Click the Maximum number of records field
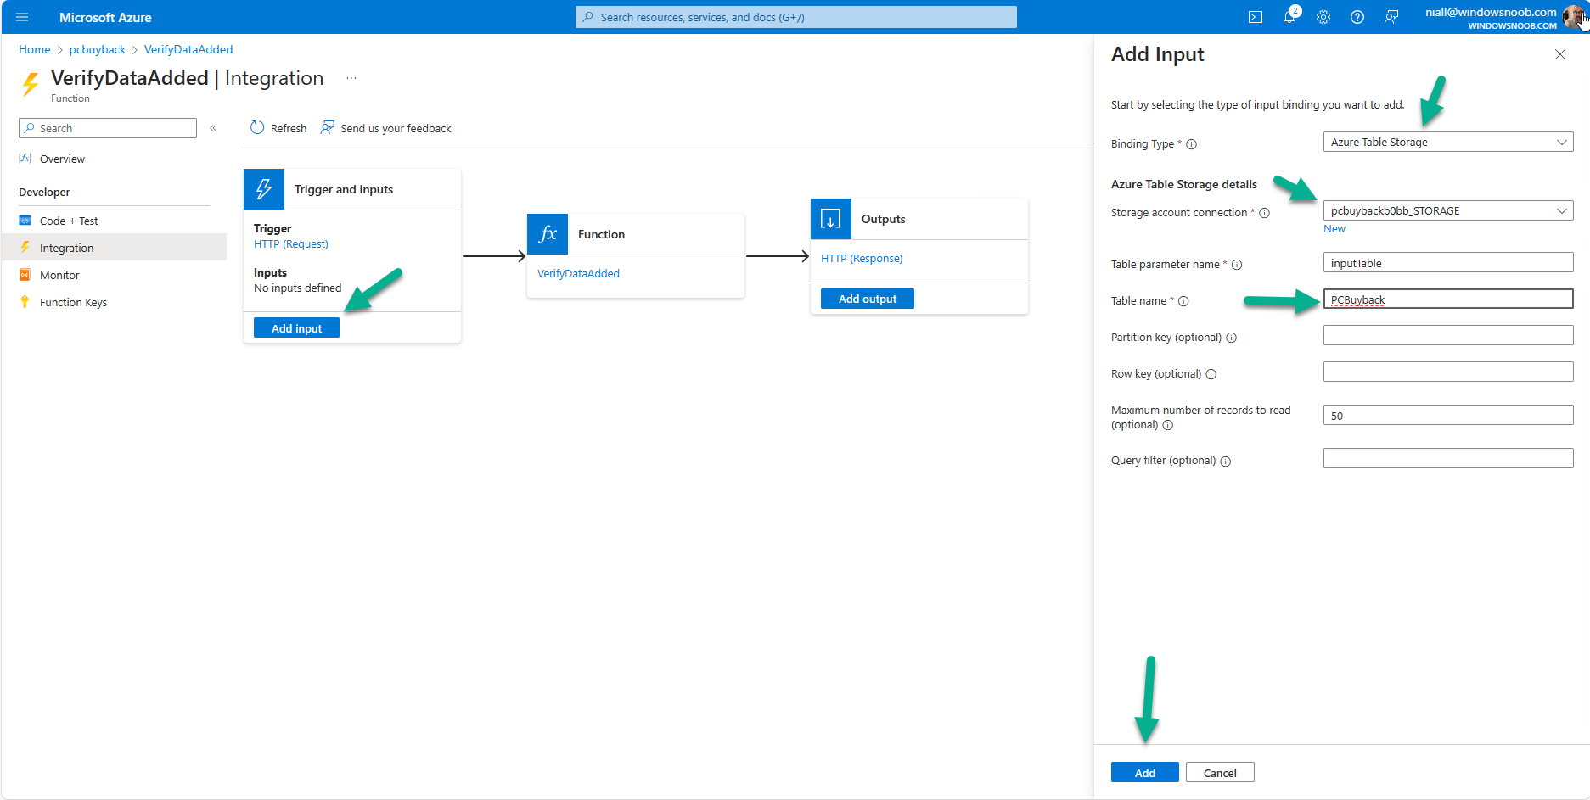Viewport: 1590px width, 800px height. tap(1448, 415)
